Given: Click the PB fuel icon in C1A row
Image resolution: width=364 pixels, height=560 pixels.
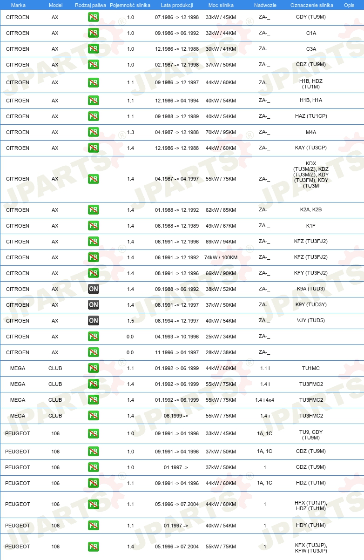Looking at the screenshot, I should coord(94,34).
